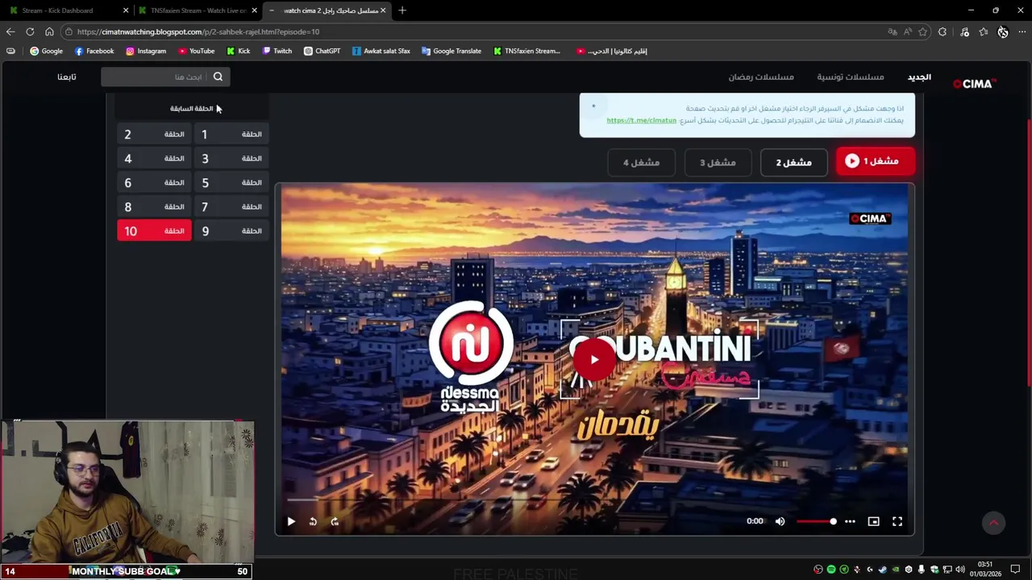Image resolution: width=1032 pixels, height=580 pixels.
Task: Select server مشغل 4
Action: pos(642,162)
